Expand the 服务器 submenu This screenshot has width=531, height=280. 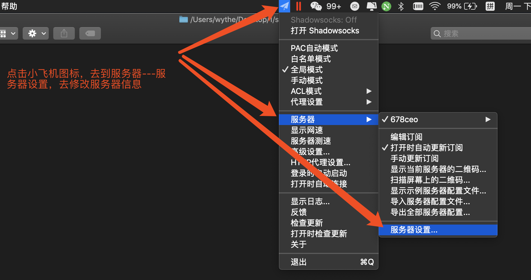click(x=329, y=119)
